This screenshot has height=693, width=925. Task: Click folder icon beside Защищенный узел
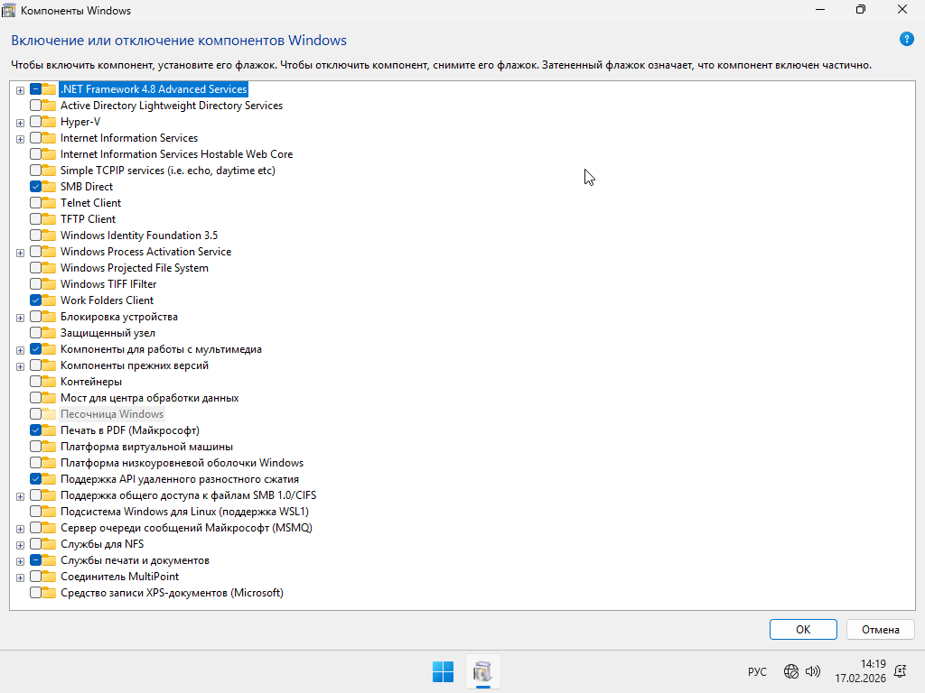pos(49,333)
